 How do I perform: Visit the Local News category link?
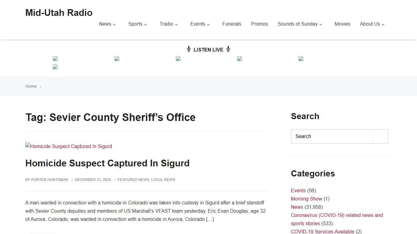163,179
